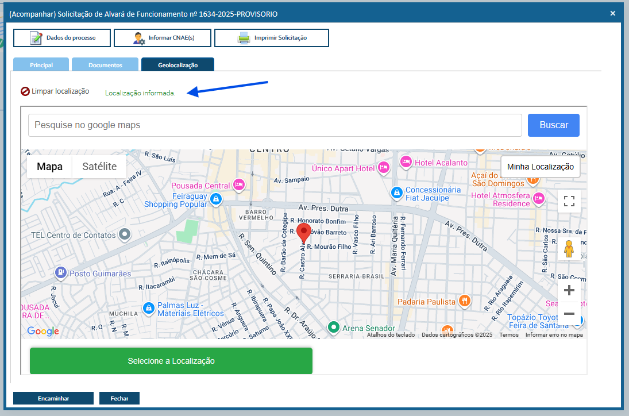Click Informar erro no mapa link
The width and height of the screenshot is (629, 416).
pos(554,334)
